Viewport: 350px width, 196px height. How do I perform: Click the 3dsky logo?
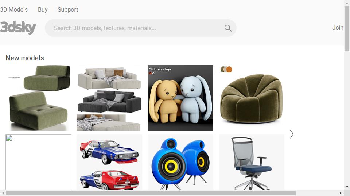pyautogui.click(x=18, y=28)
